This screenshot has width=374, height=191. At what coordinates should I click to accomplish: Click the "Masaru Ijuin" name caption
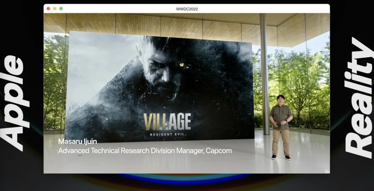coord(77,141)
